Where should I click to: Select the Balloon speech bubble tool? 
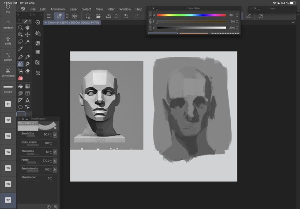pos(20,107)
